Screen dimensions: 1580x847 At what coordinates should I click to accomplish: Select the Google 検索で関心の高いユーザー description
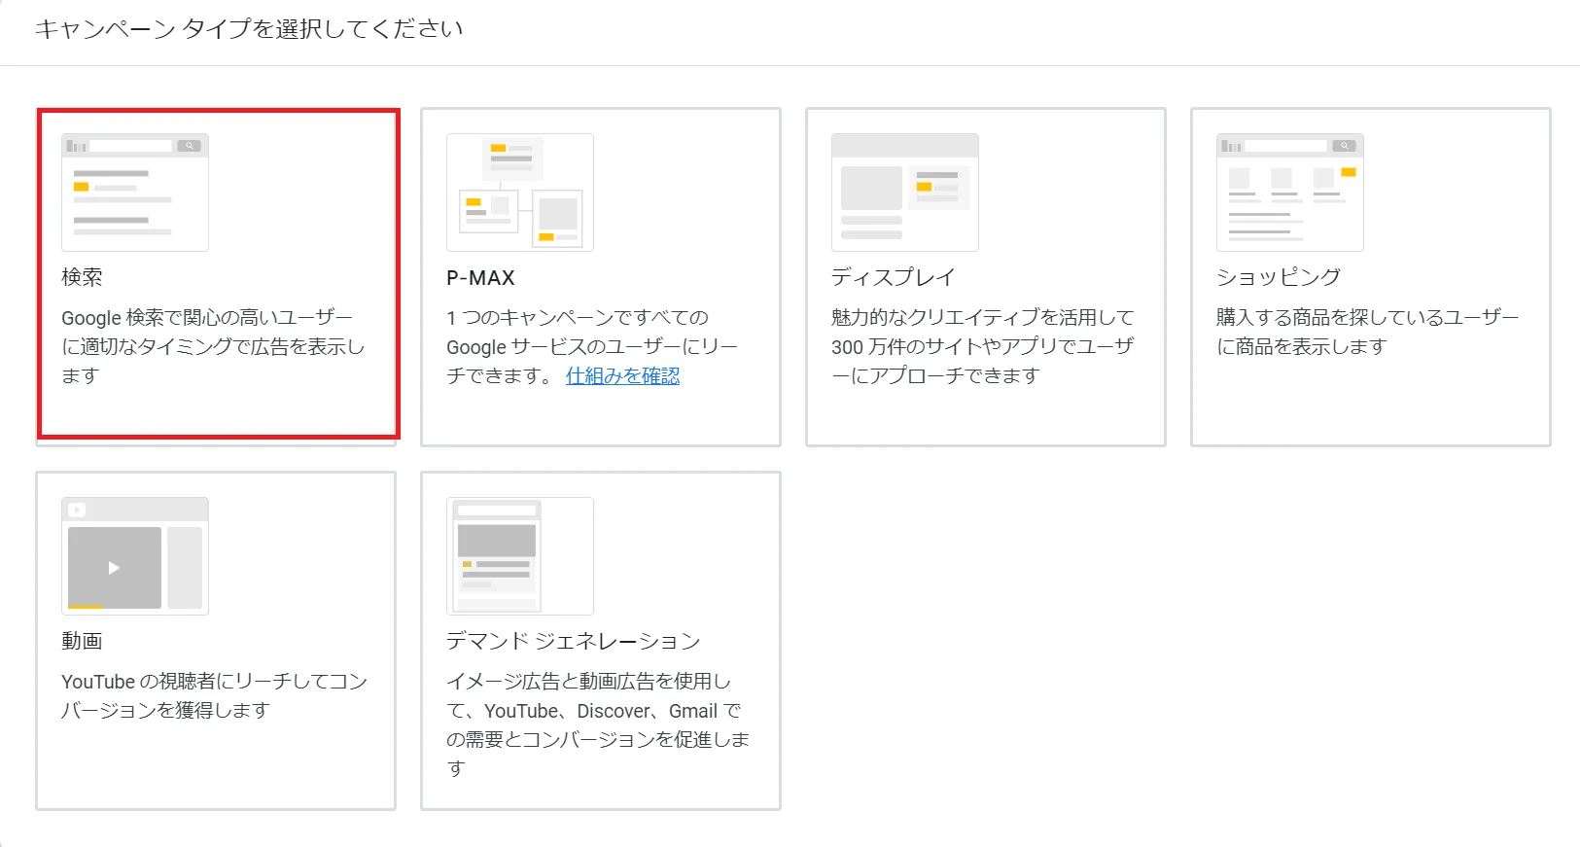(x=213, y=346)
